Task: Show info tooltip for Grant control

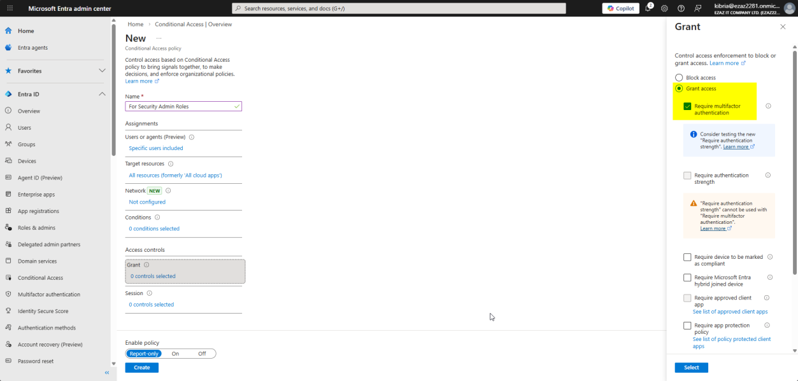Action: pyautogui.click(x=146, y=265)
